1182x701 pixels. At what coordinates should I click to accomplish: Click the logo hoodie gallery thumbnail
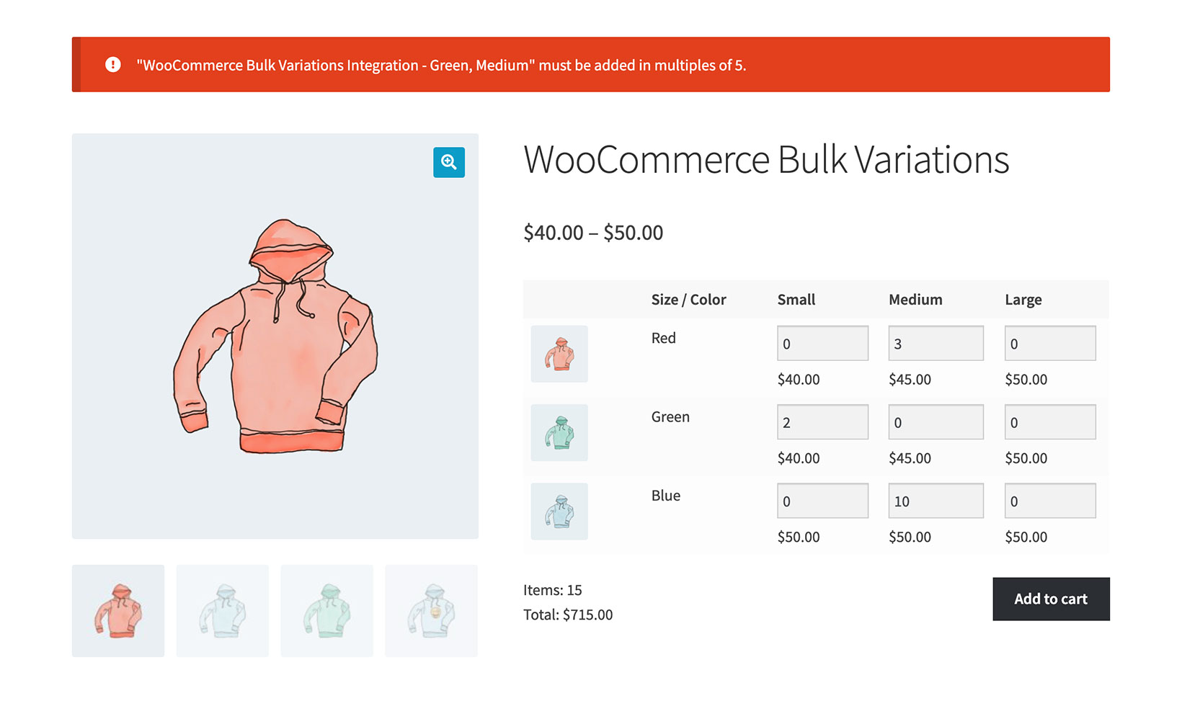coord(431,610)
